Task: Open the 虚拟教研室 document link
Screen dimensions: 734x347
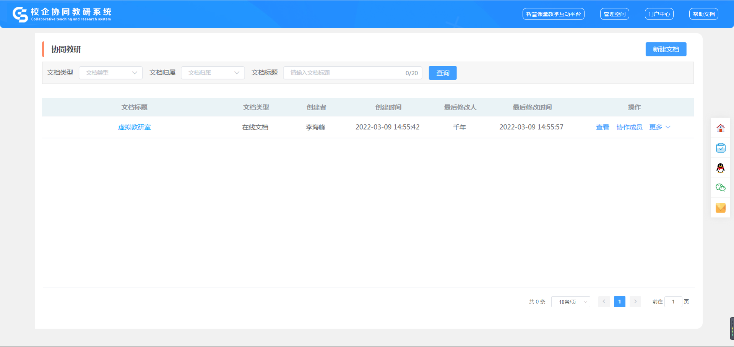Action: click(x=135, y=127)
